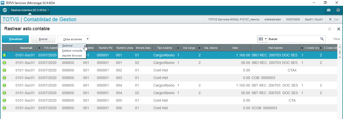Click into the Buscar search field
This screenshot has height=119, width=343.
pos(293,39)
